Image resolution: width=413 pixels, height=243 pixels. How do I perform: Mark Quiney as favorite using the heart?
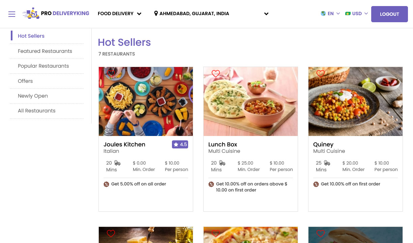(321, 73)
